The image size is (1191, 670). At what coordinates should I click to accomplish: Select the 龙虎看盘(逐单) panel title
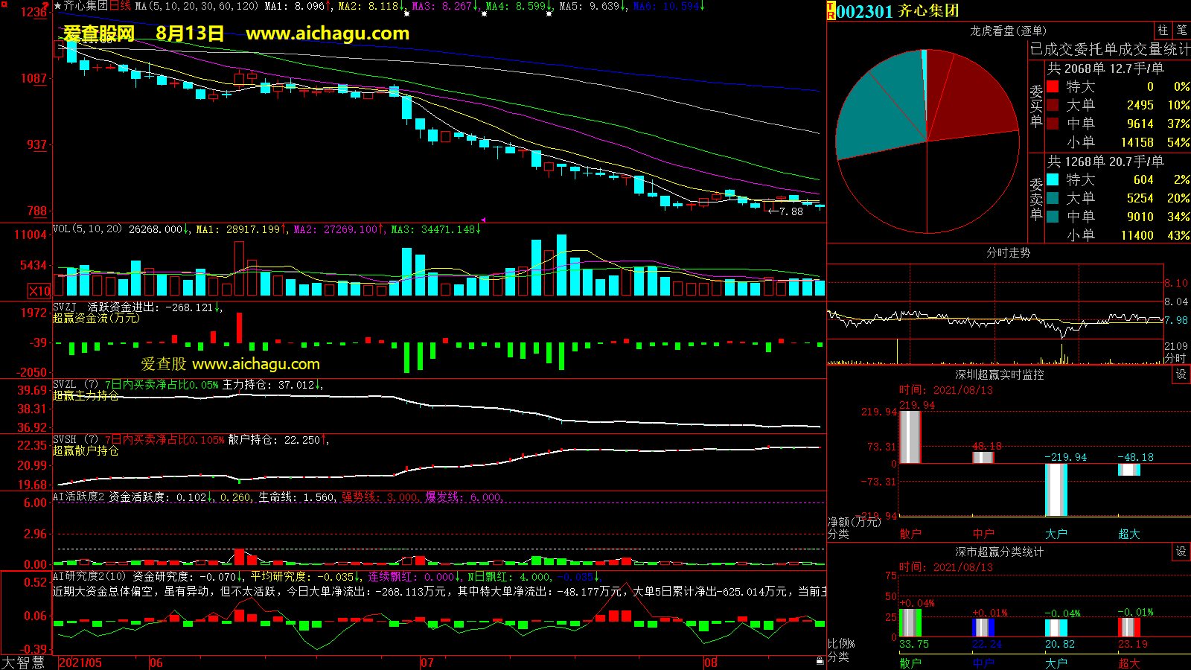coord(1008,31)
